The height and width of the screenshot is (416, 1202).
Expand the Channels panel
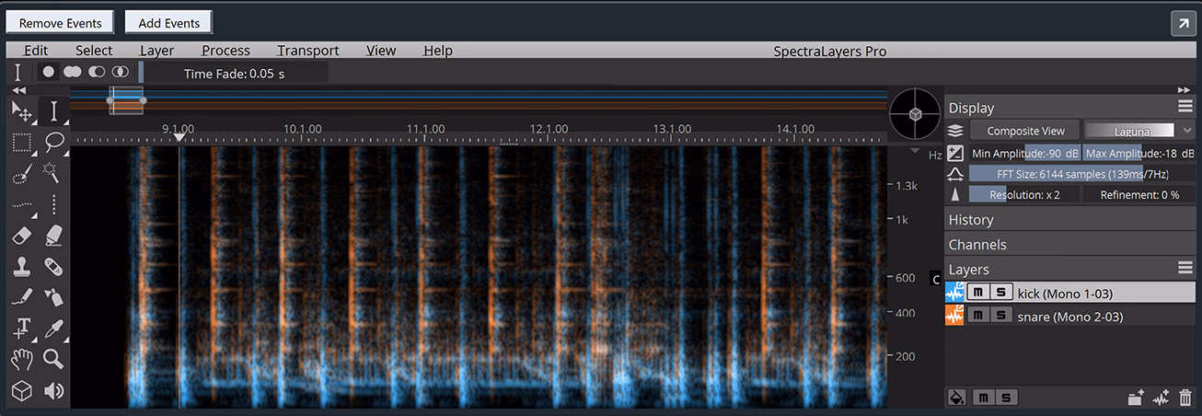[1070, 245]
